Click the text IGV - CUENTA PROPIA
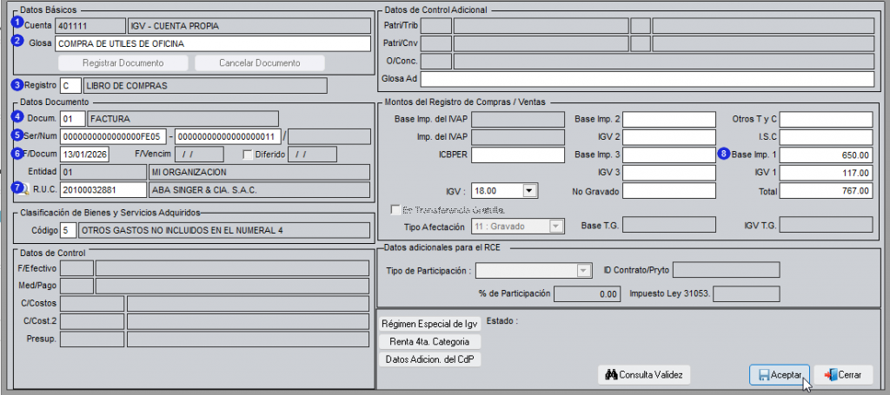The height and width of the screenshot is (395, 890). point(175,26)
